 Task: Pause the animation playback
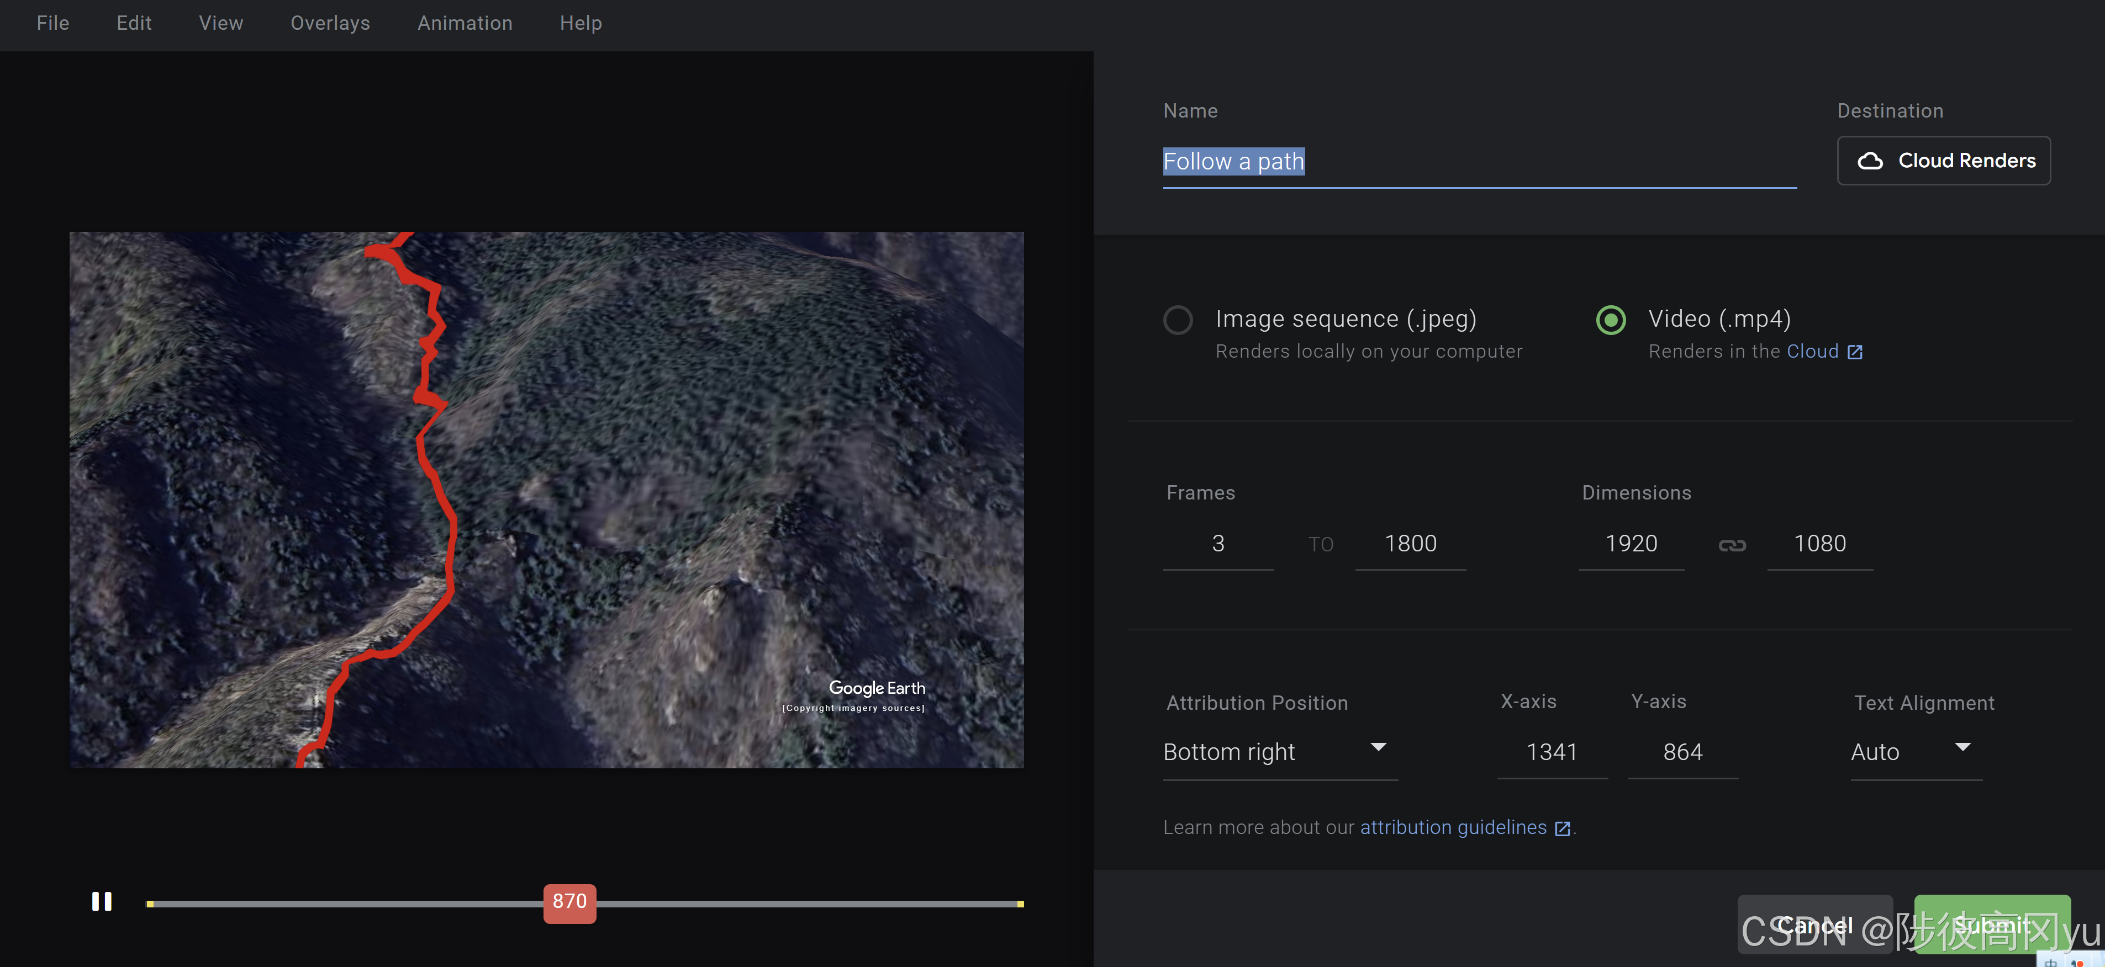point(101,901)
